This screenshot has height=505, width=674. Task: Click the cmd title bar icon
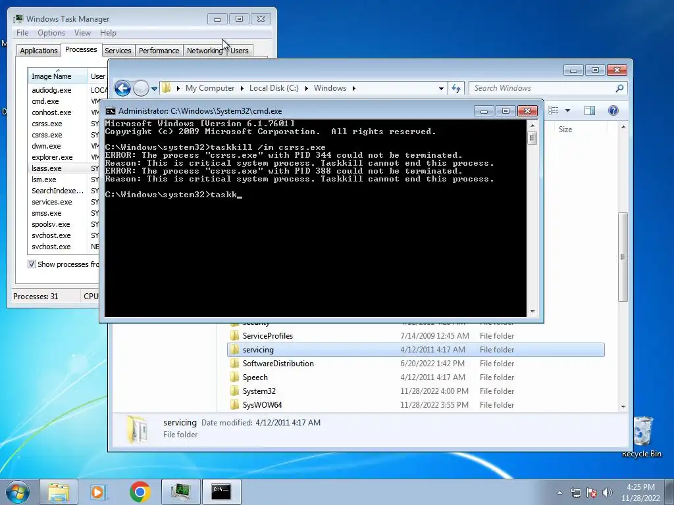111,110
